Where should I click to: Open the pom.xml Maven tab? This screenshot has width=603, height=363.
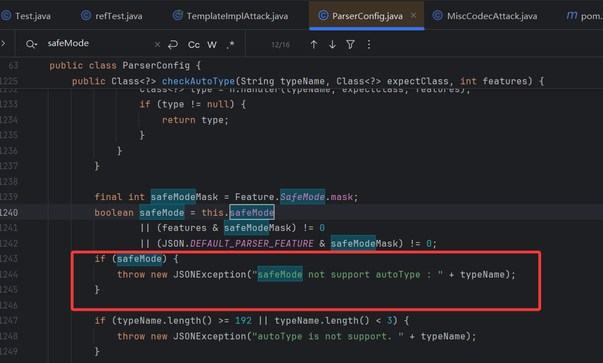click(x=585, y=16)
